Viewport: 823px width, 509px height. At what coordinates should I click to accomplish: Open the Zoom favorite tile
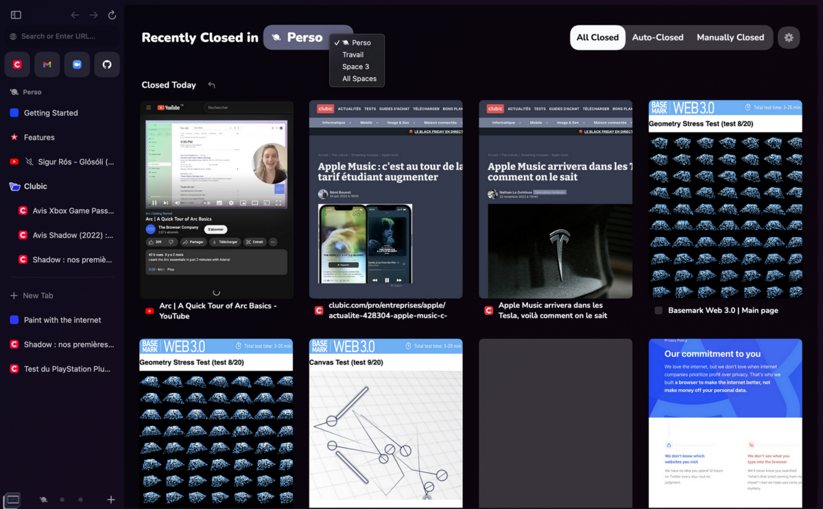77,64
